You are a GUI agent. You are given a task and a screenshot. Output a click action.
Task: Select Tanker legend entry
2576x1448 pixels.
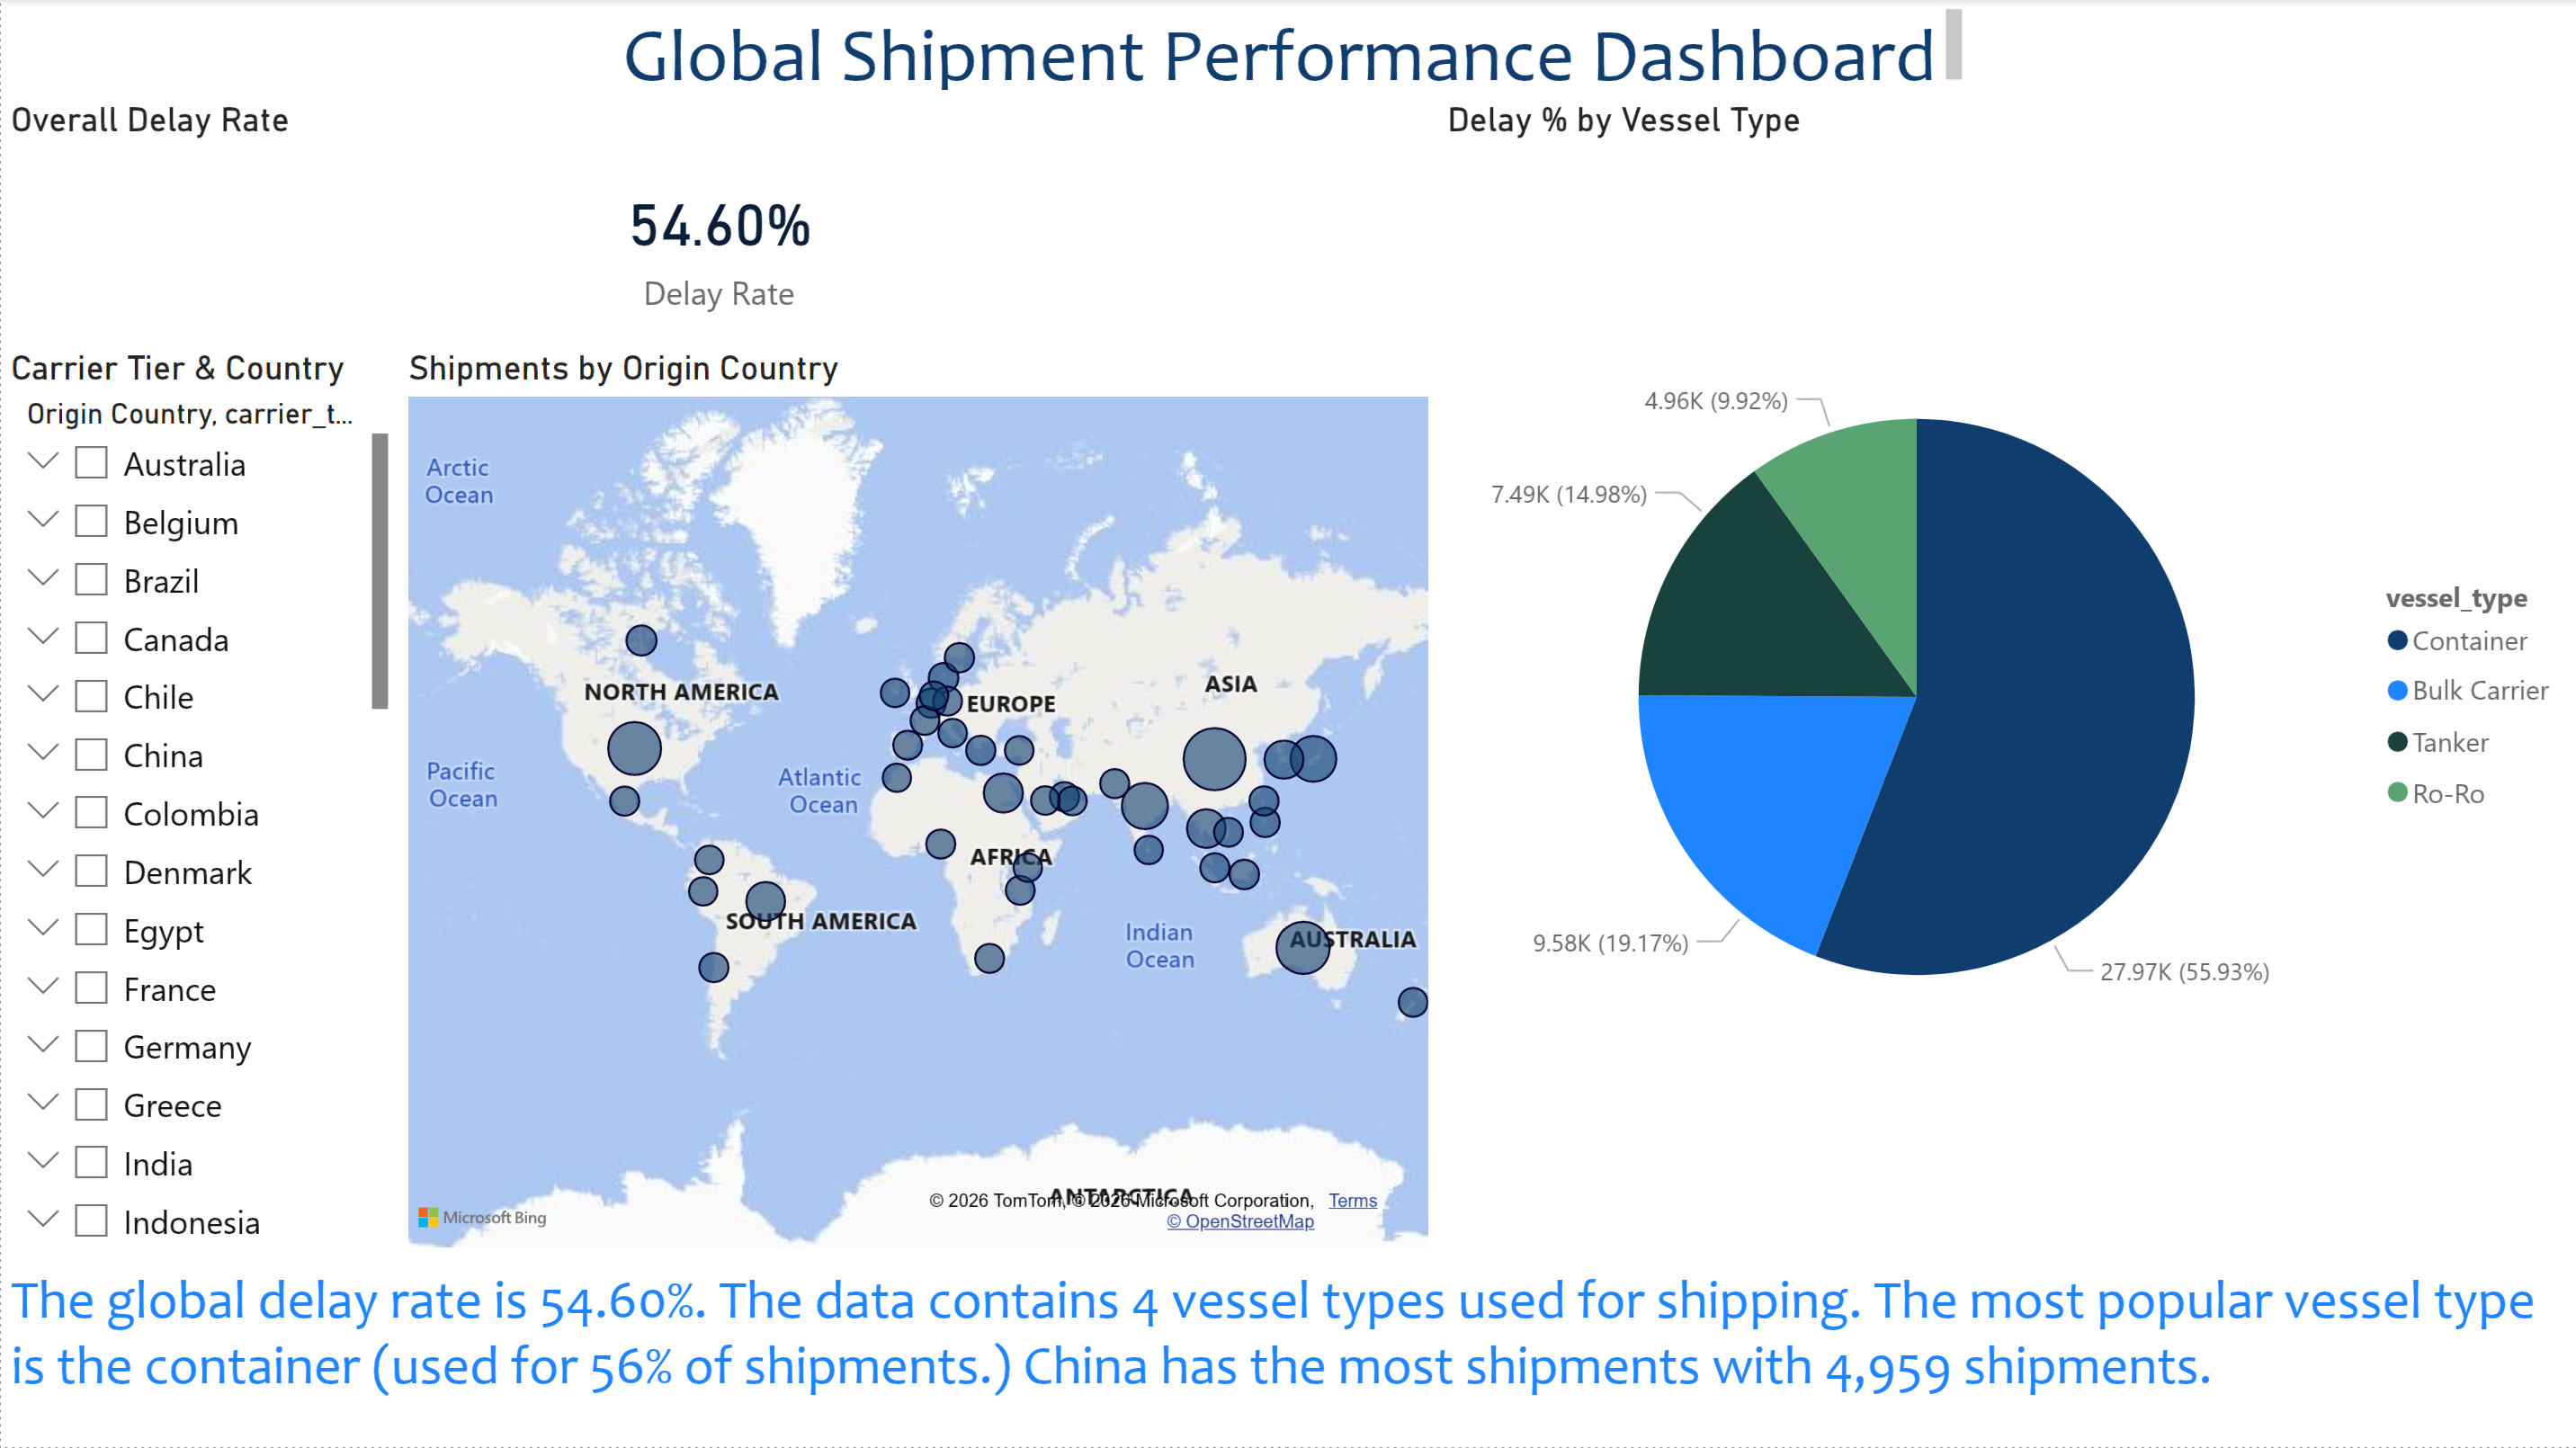[x=2450, y=742]
